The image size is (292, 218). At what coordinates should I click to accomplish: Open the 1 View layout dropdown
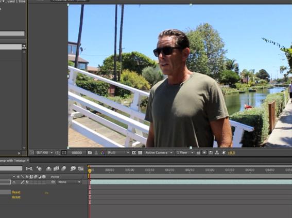pos(185,153)
